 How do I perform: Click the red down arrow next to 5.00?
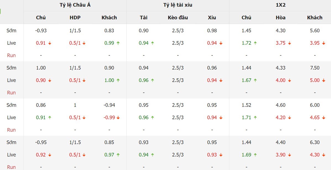(324, 80)
